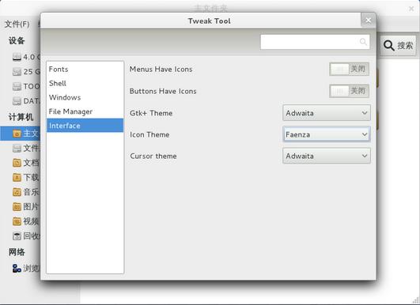Click the 4.0 drive icon under 设备

17,57
